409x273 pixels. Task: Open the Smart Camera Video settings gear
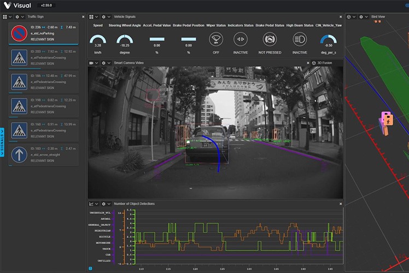[103, 63]
